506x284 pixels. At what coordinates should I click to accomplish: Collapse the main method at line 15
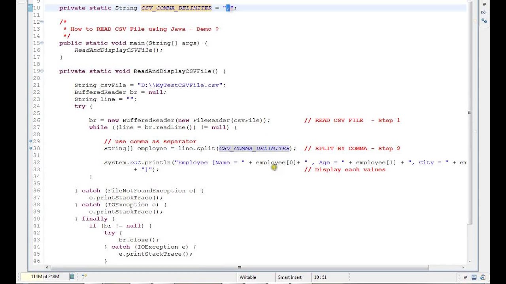pos(42,43)
